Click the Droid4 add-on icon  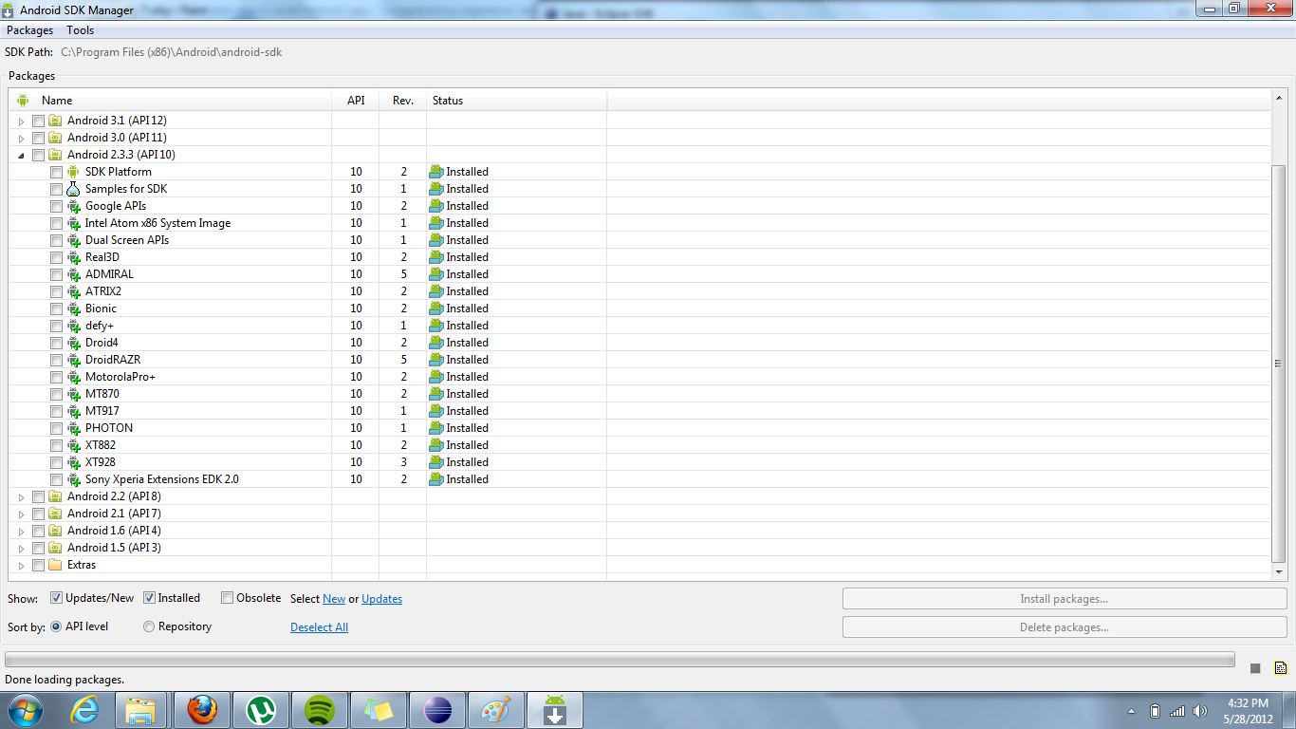[x=73, y=343]
